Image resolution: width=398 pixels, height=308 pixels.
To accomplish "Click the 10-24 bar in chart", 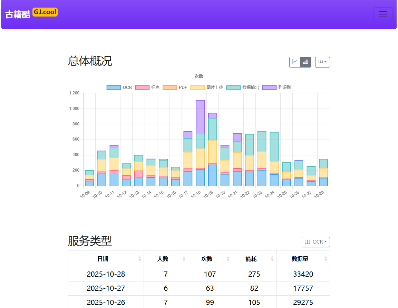I will pos(274,159).
